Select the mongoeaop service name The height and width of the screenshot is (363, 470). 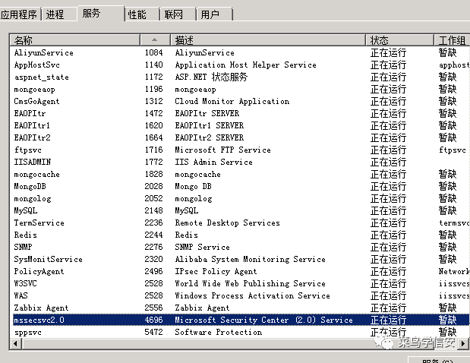[x=34, y=90]
